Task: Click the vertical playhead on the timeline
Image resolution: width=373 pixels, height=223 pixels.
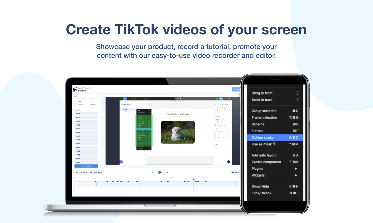Action: coord(194,185)
